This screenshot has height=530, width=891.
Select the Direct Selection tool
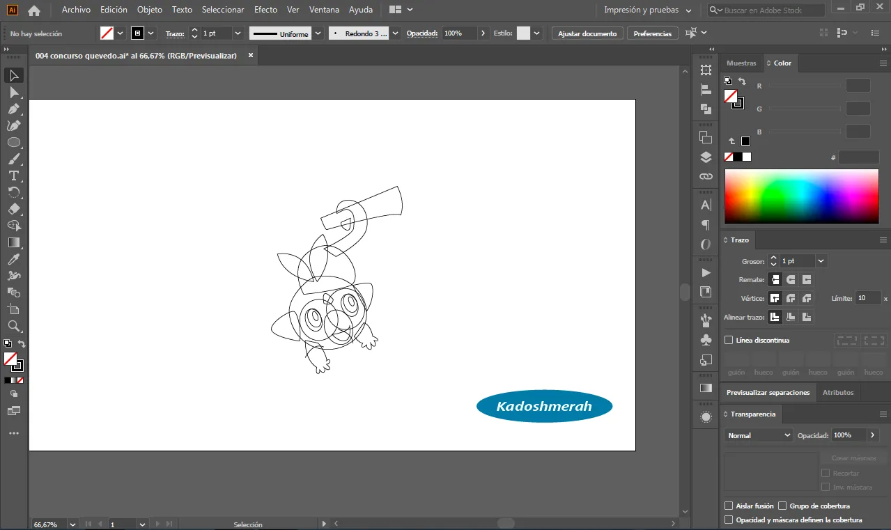pyautogui.click(x=13, y=92)
